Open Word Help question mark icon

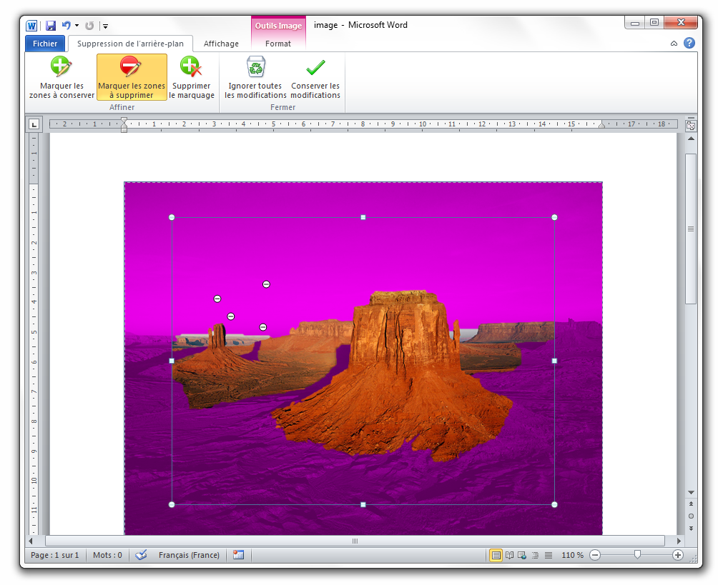click(689, 44)
